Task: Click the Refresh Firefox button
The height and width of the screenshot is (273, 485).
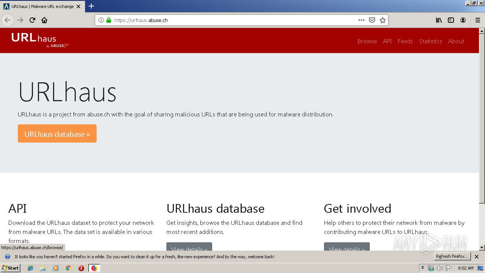Action: (x=452, y=257)
